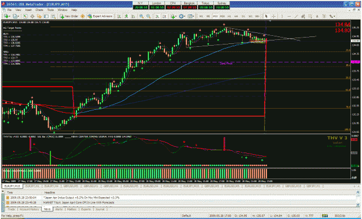Screen dimensions: 362x219
Task: Toggle the Chart Shift icon
Action: point(164,16)
